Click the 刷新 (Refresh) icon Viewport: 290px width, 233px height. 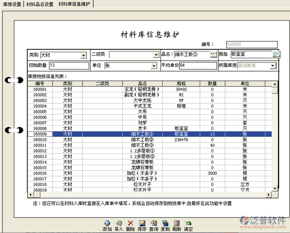177,223
